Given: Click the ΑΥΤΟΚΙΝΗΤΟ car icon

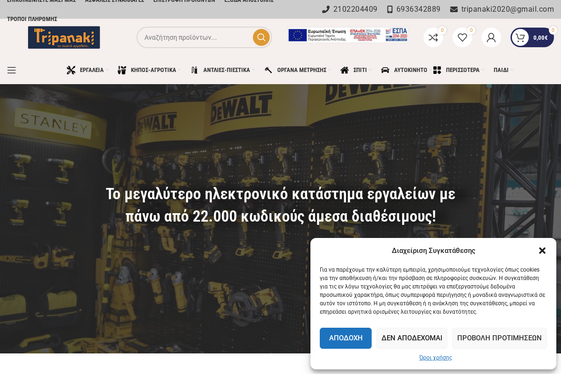Looking at the screenshot, I should [385, 70].
